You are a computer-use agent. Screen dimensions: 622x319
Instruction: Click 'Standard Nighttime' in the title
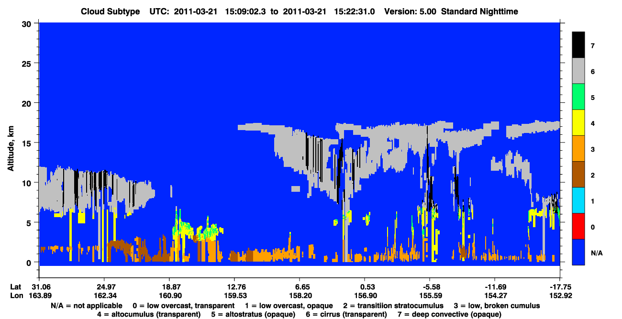480,11
